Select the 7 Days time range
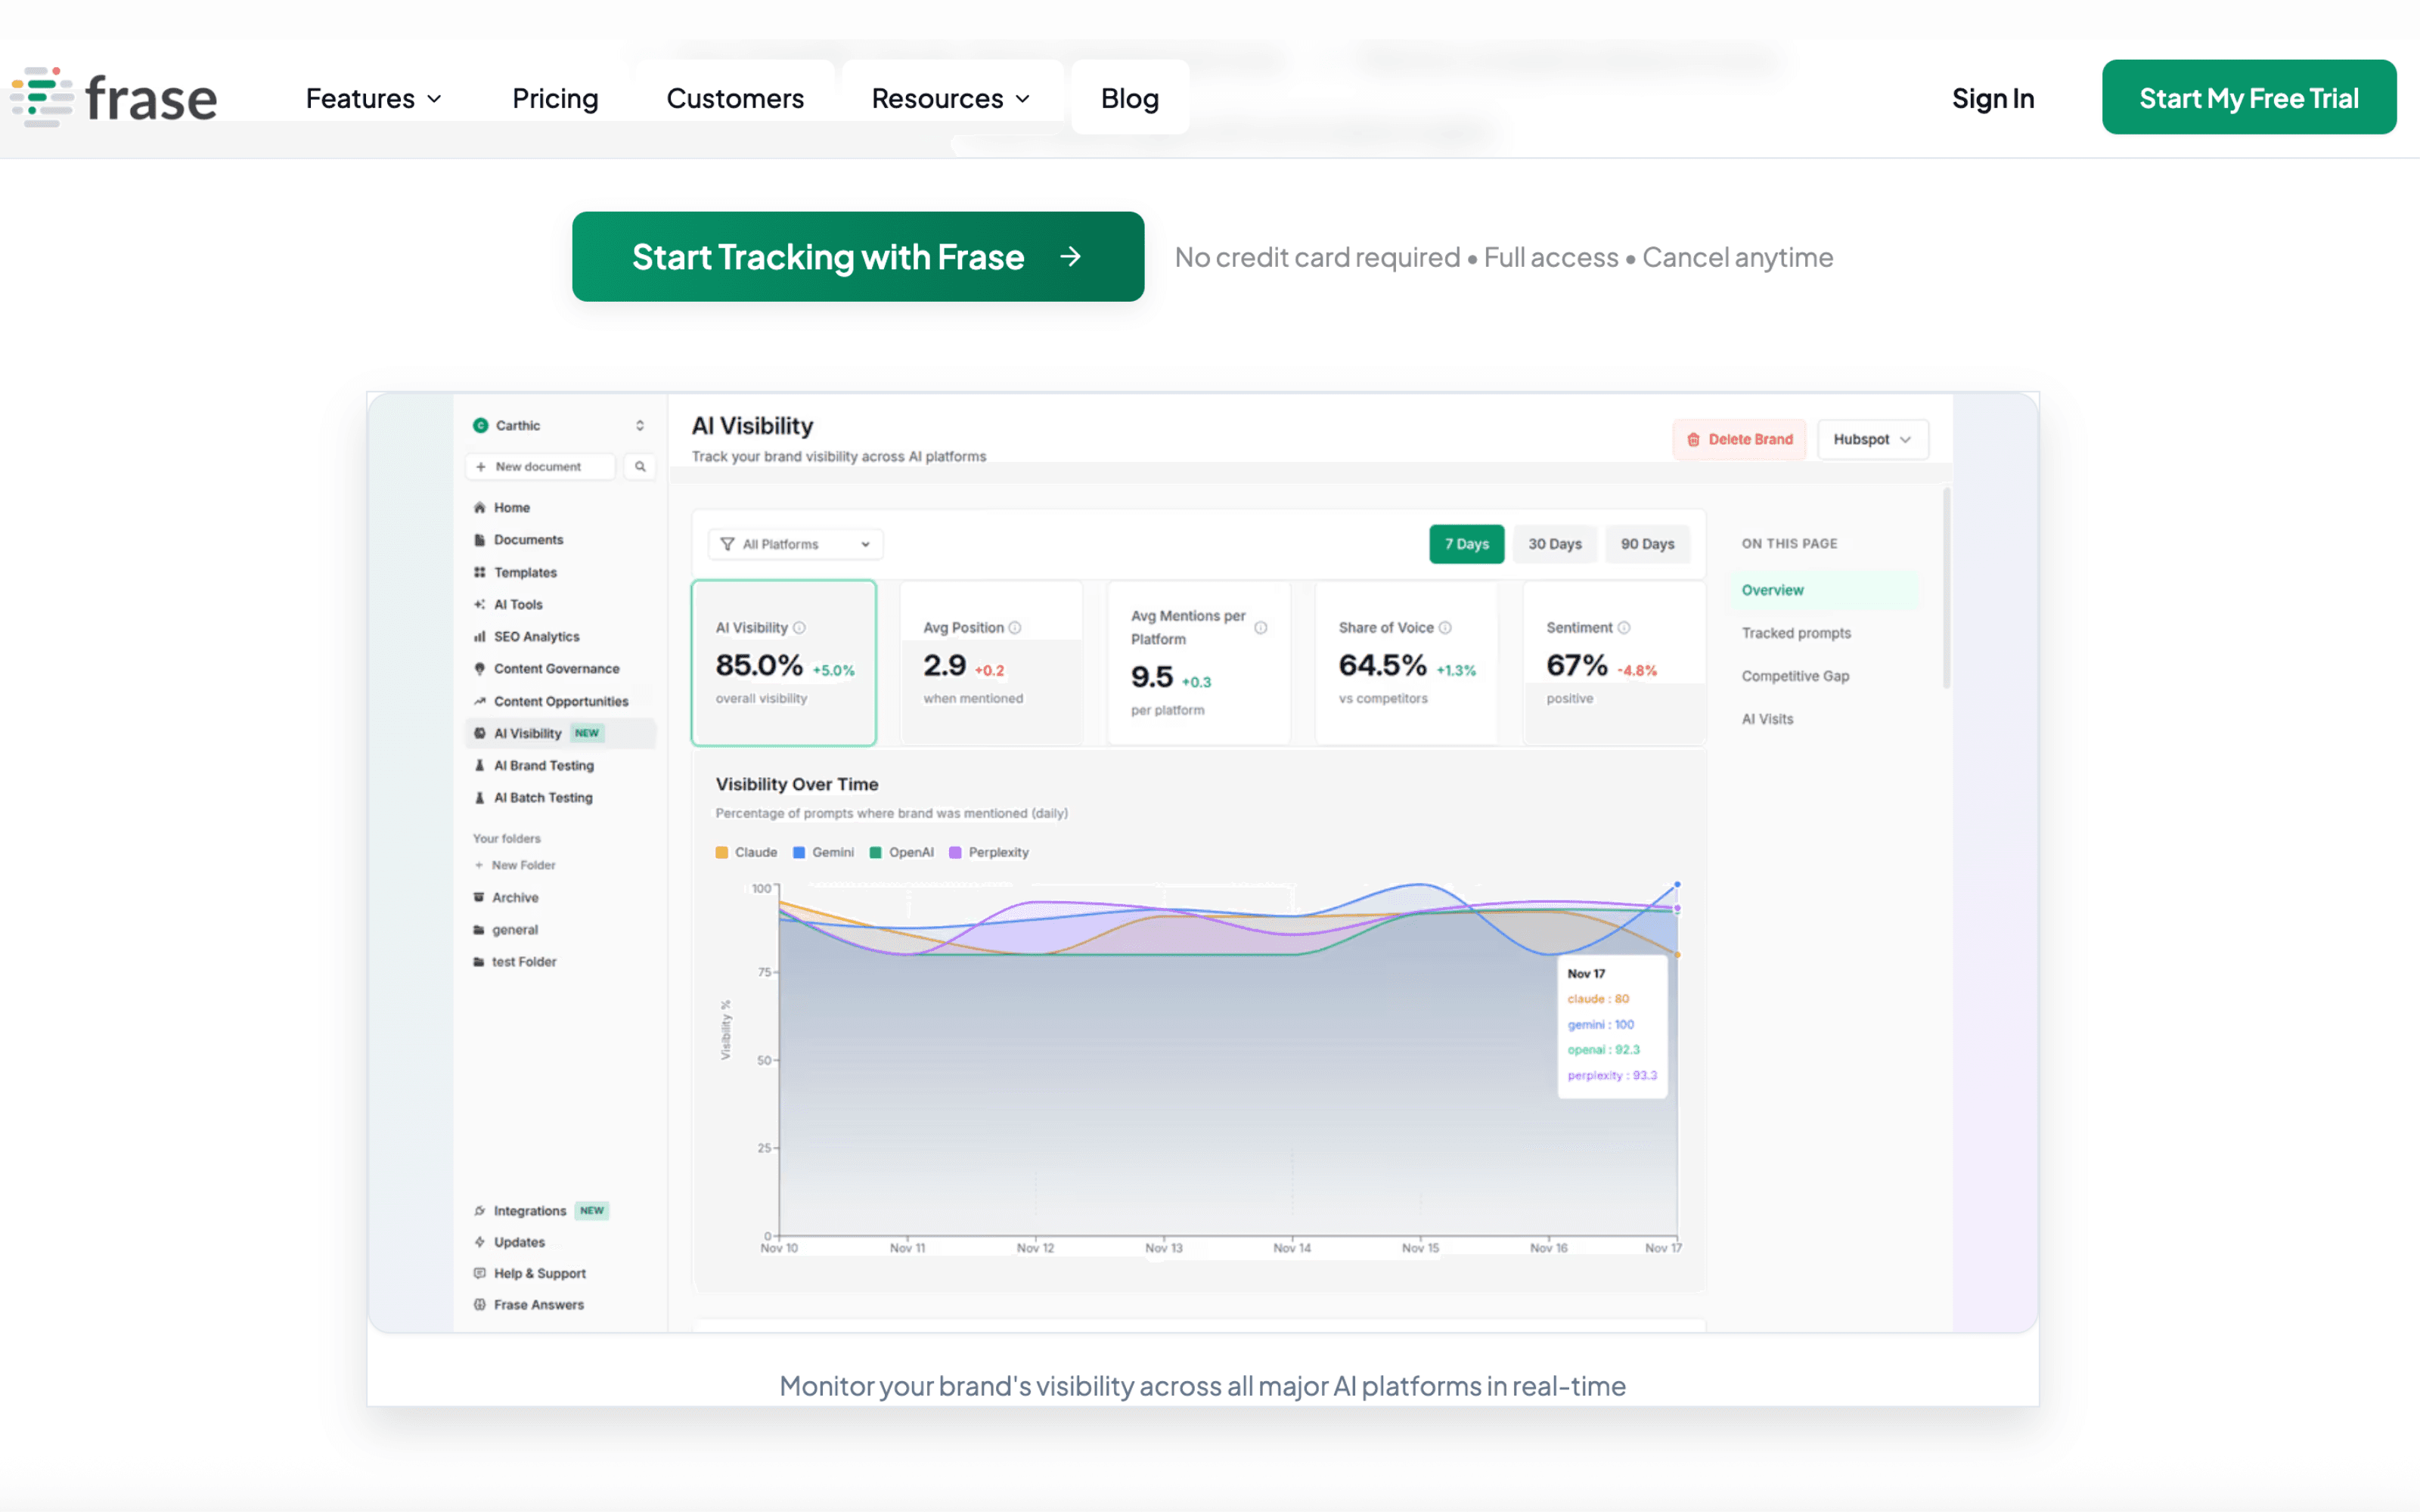The width and height of the screenshot is (2420, 1512). coord(1466,544)
